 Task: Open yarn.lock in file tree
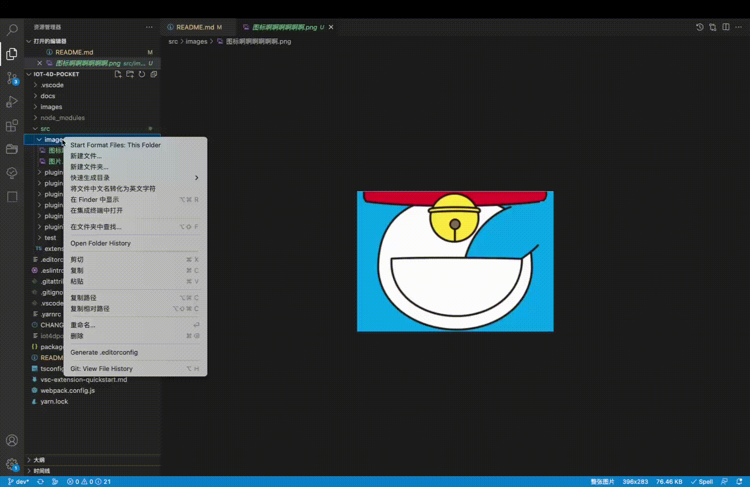click(93, 401)
